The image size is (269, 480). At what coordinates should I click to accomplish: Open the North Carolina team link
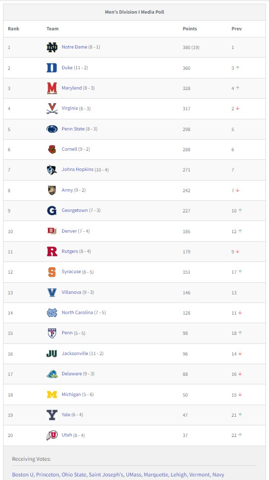[77, 313]
